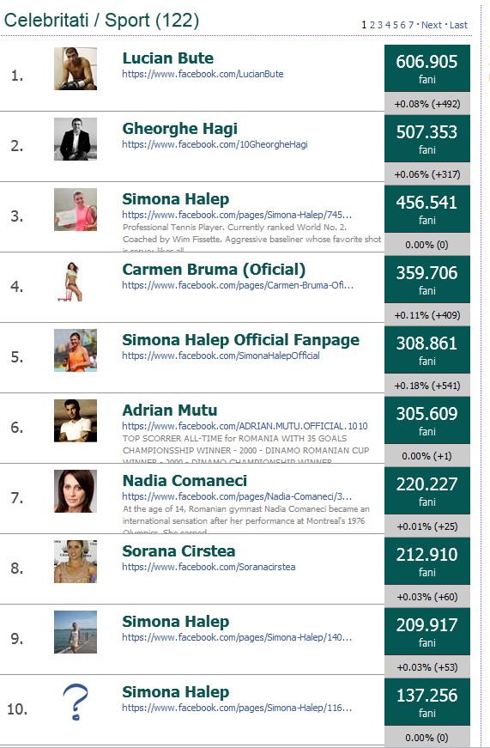The height and width of the screenshot is (748, 490).
Task: Click Adrian Mutu's Facebook URL link
Action: pos(245,426)
